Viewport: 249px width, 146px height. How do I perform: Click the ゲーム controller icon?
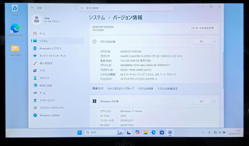click(x=35, y=93)
